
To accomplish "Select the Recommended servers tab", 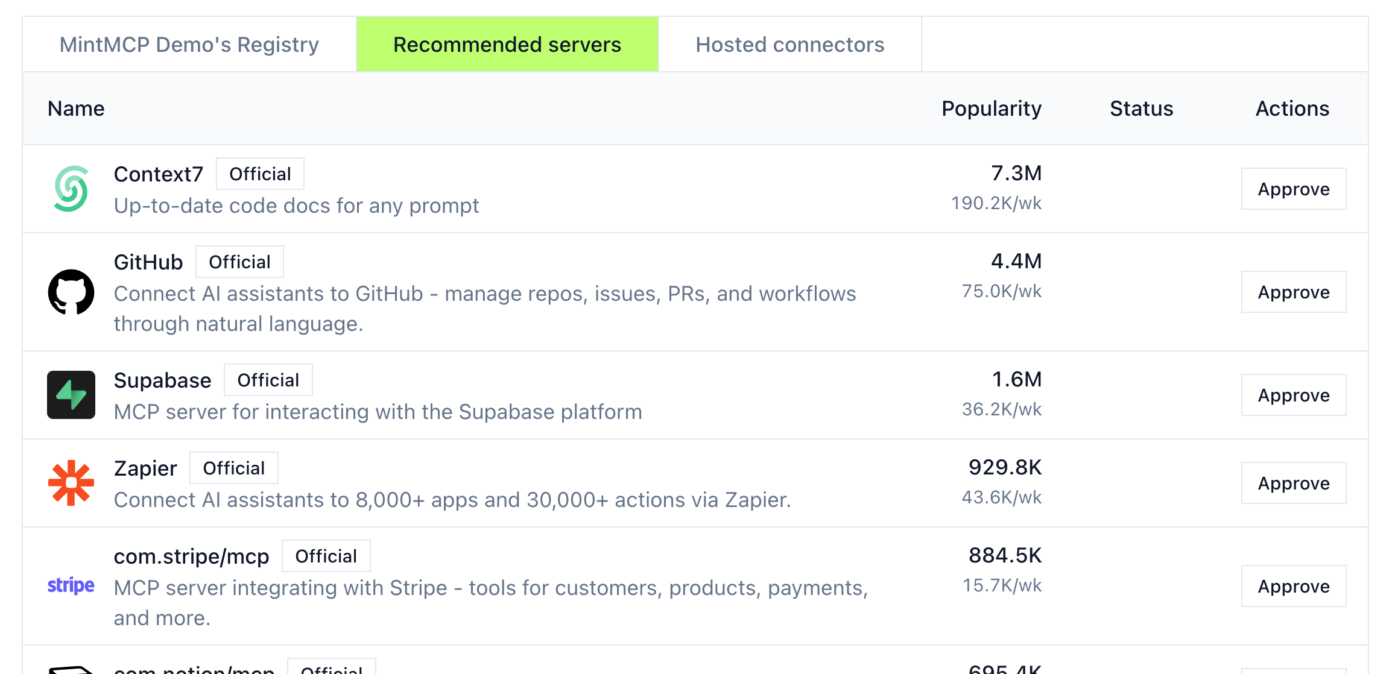I will pyautogui.click(x=507, y=45).
